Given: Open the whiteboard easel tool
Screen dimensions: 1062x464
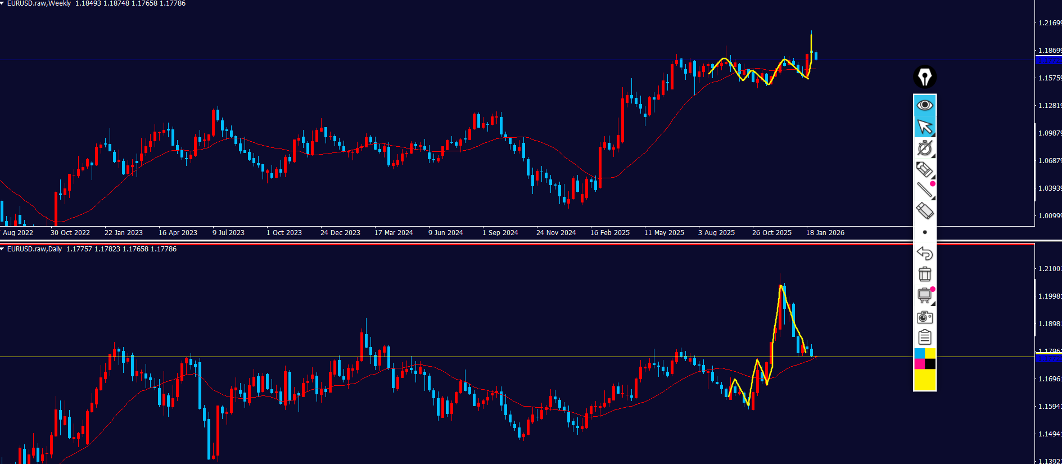Looking at the screenshot, I should 924,295.
